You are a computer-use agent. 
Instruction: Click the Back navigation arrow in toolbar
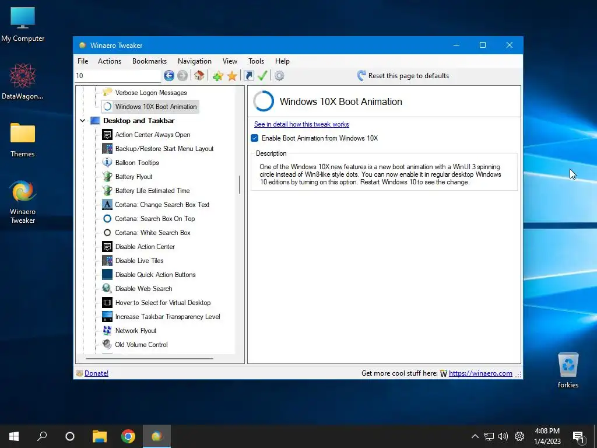pos(169,75)
